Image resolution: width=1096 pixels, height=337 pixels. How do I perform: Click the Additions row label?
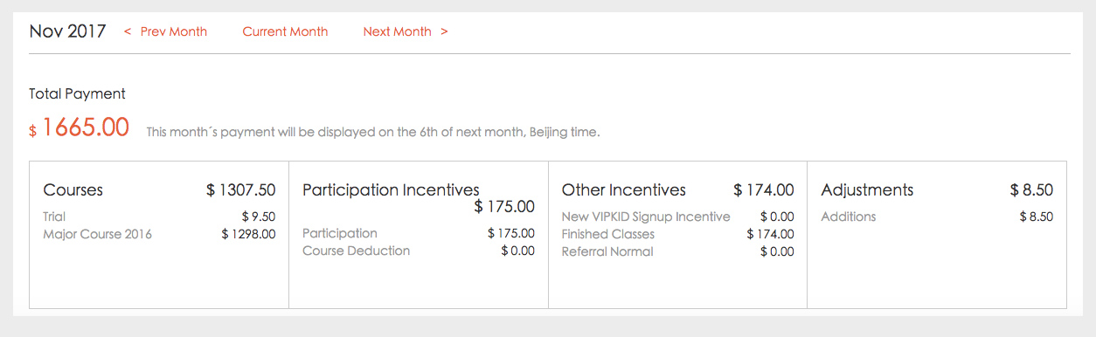[x=849, y=217]
